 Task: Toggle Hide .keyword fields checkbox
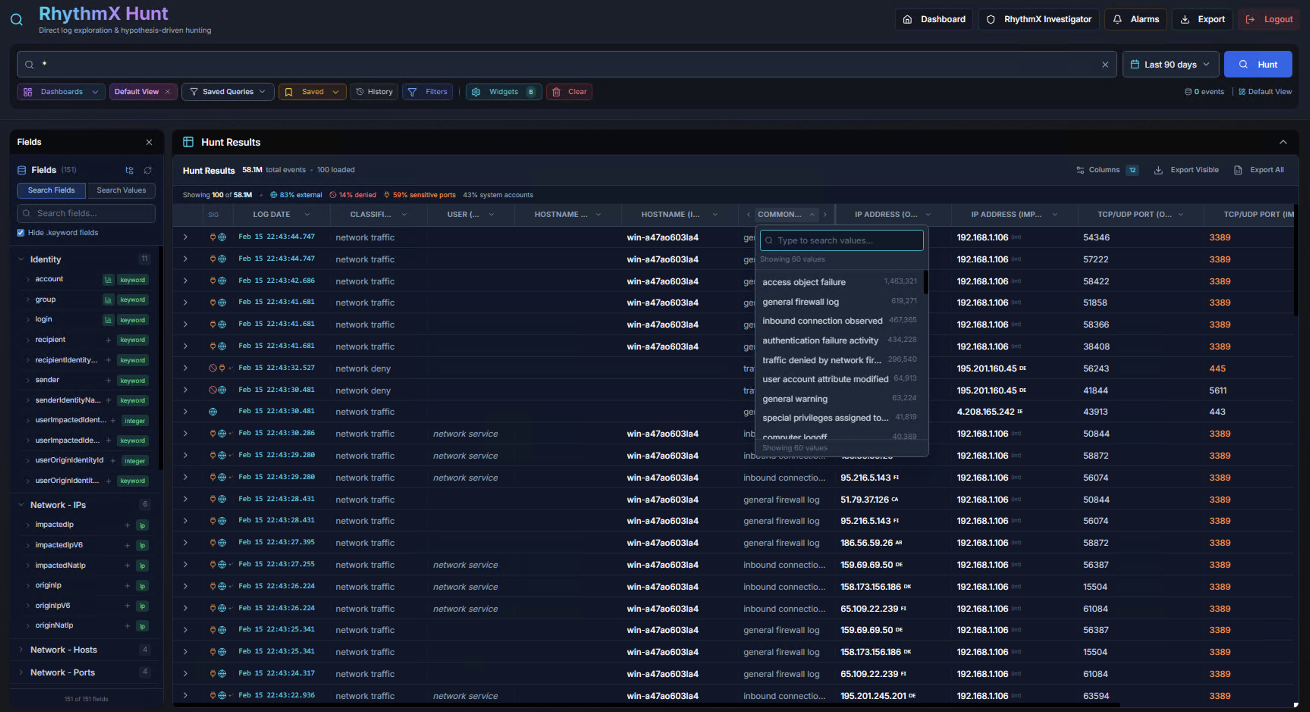(x=21, y=233)
